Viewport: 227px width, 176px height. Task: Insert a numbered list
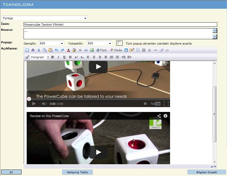[x=112, y=57]
